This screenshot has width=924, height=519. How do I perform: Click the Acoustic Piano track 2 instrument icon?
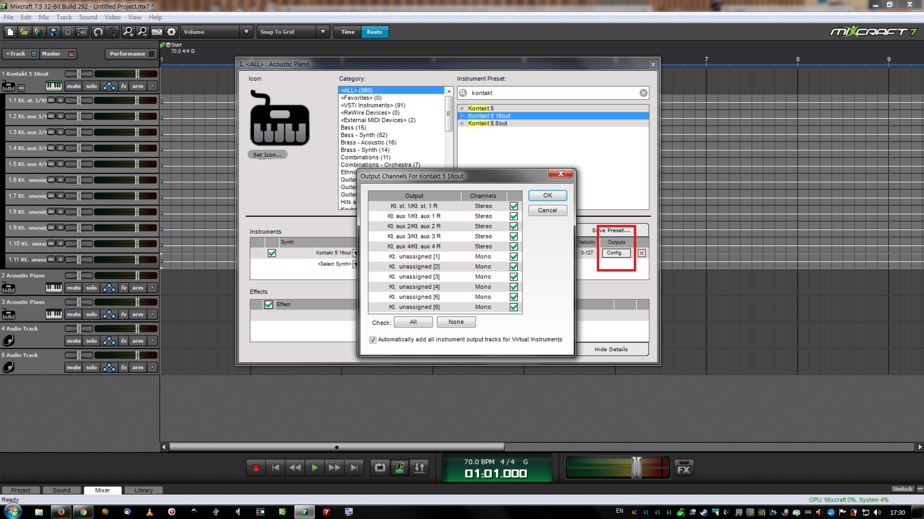tap(8, 288)
